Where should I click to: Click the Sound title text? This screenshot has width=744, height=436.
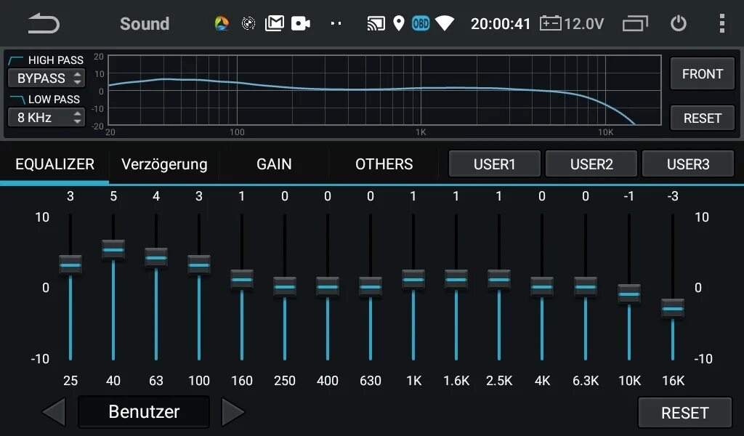tap(145, 24)
